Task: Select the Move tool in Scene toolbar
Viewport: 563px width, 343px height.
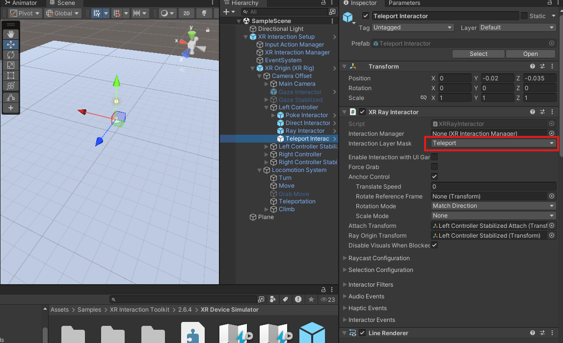Action: [11, 45]
